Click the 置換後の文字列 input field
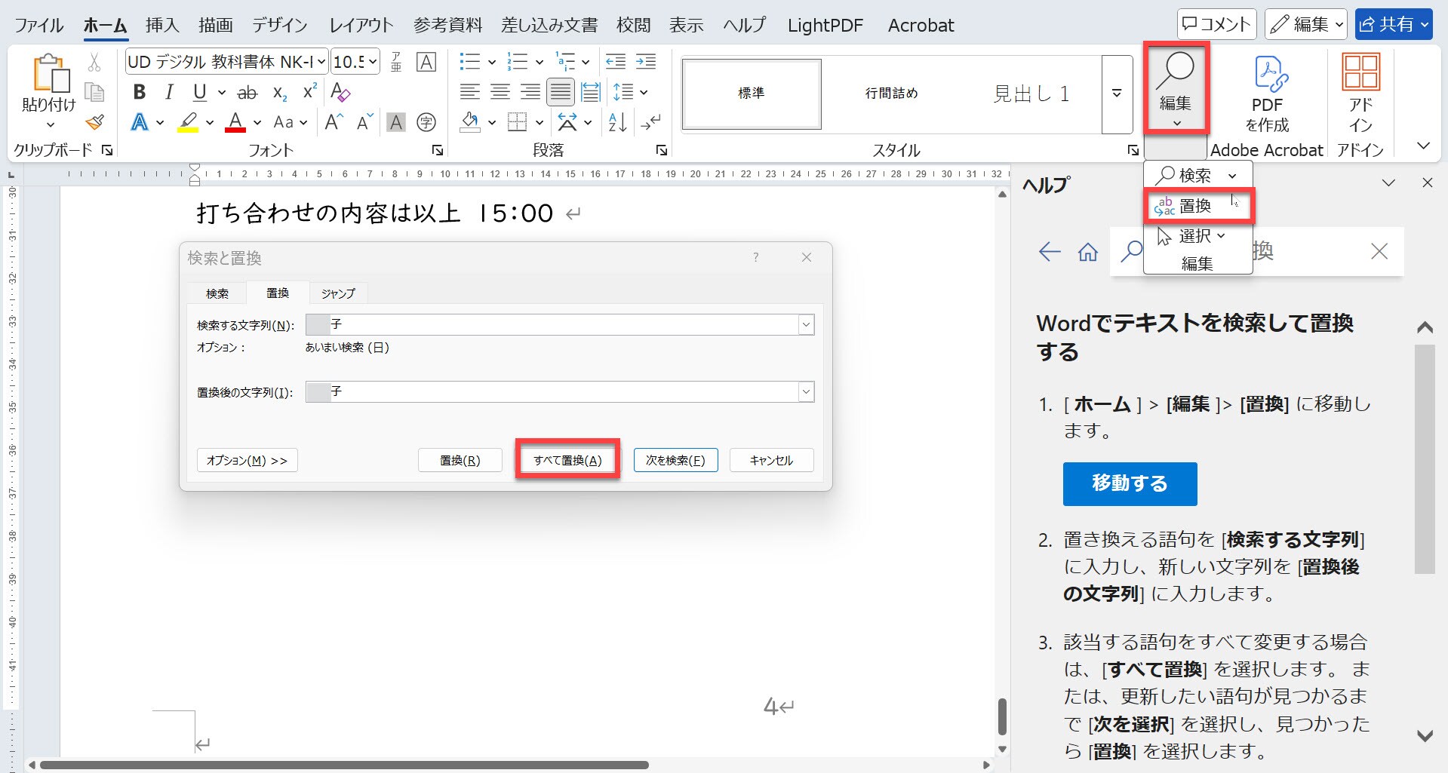 [558, 392]
